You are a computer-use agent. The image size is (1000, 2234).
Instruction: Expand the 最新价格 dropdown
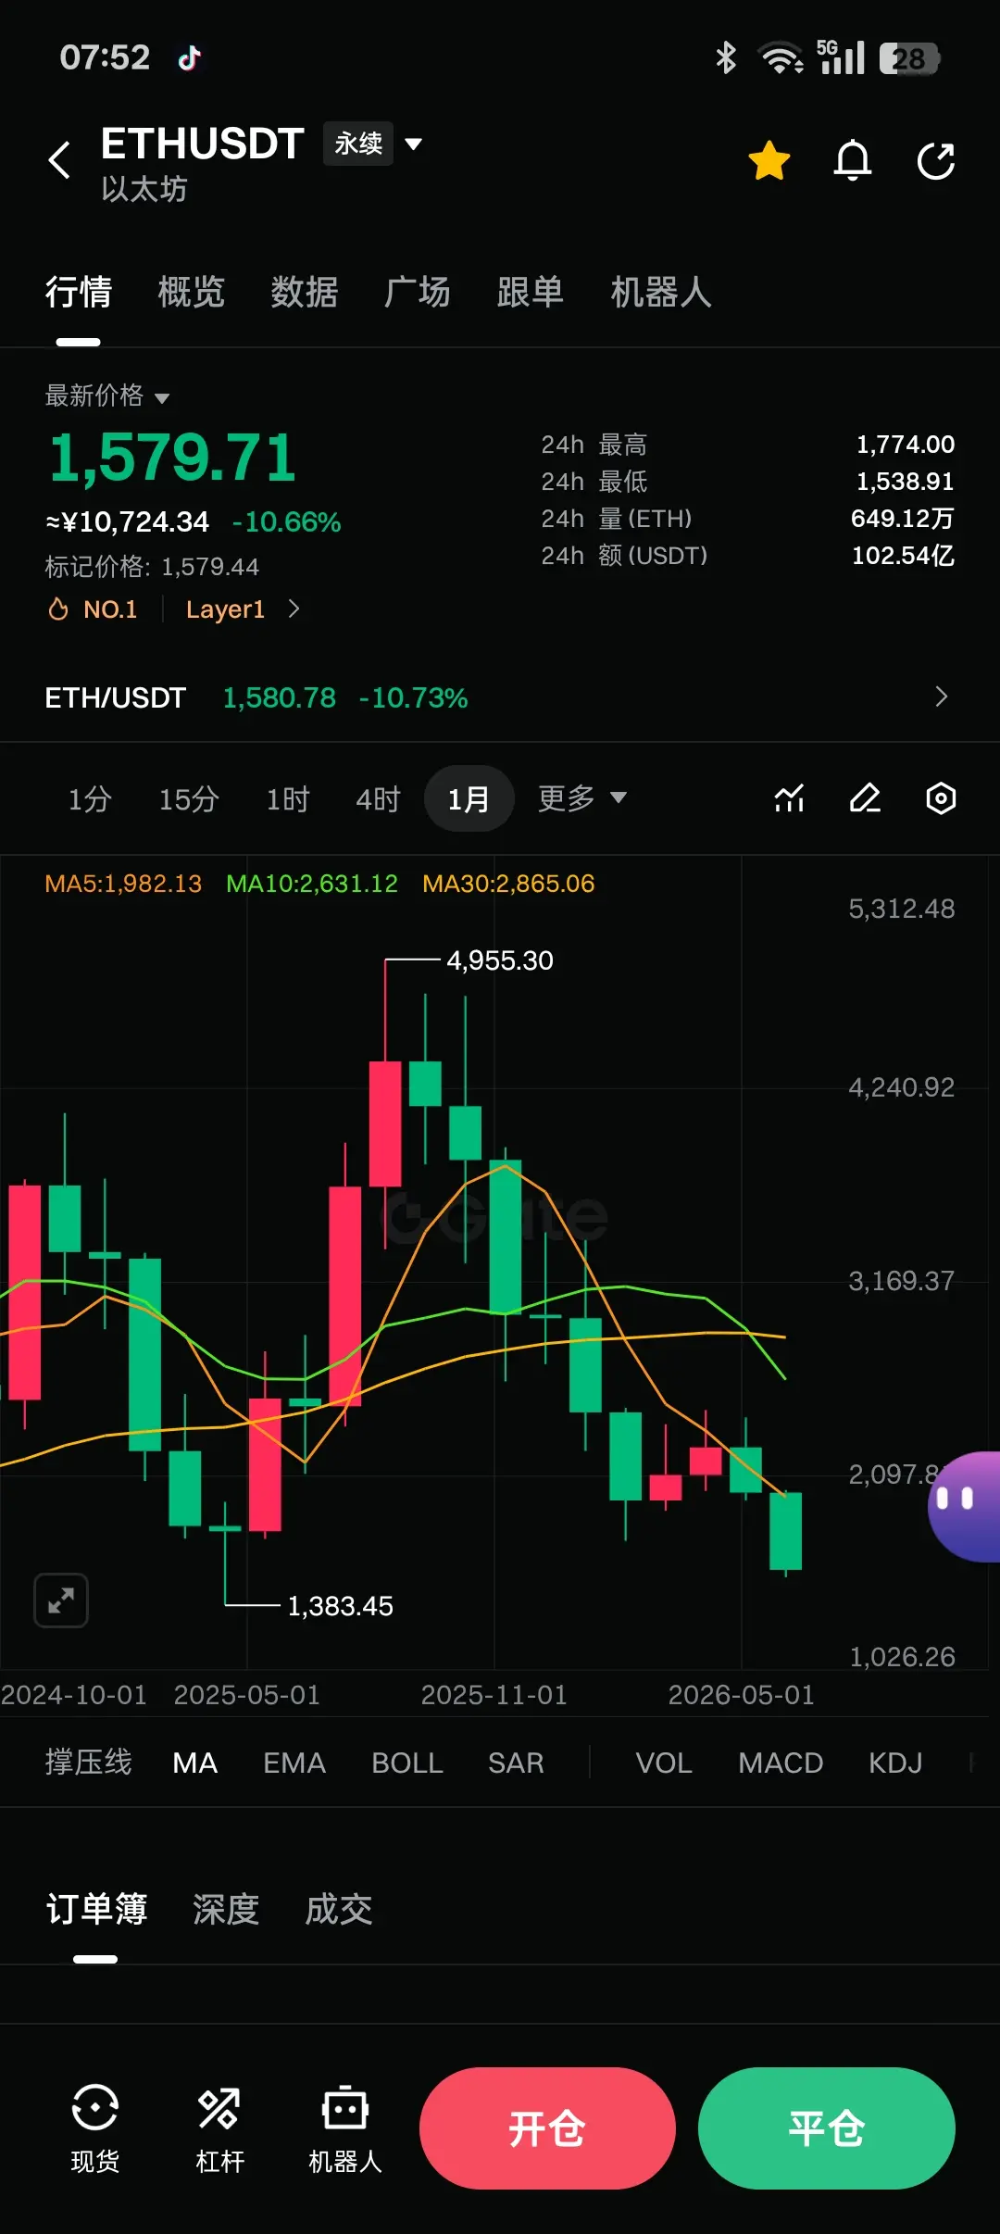click(107, 395)
